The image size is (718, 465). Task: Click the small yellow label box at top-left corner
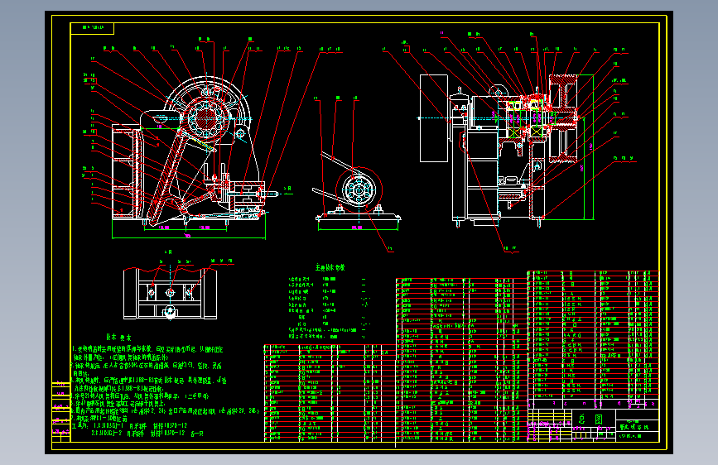pyautogui.click(x=92, y=28)
